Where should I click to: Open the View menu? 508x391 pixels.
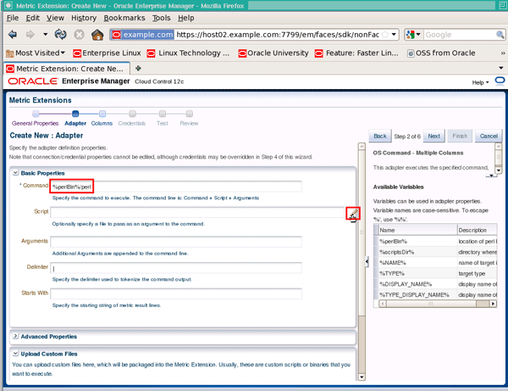click(55, 18)
